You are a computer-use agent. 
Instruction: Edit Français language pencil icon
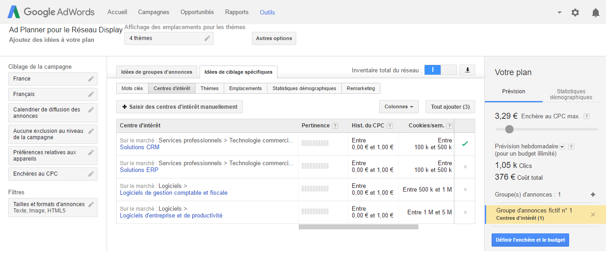91,94
